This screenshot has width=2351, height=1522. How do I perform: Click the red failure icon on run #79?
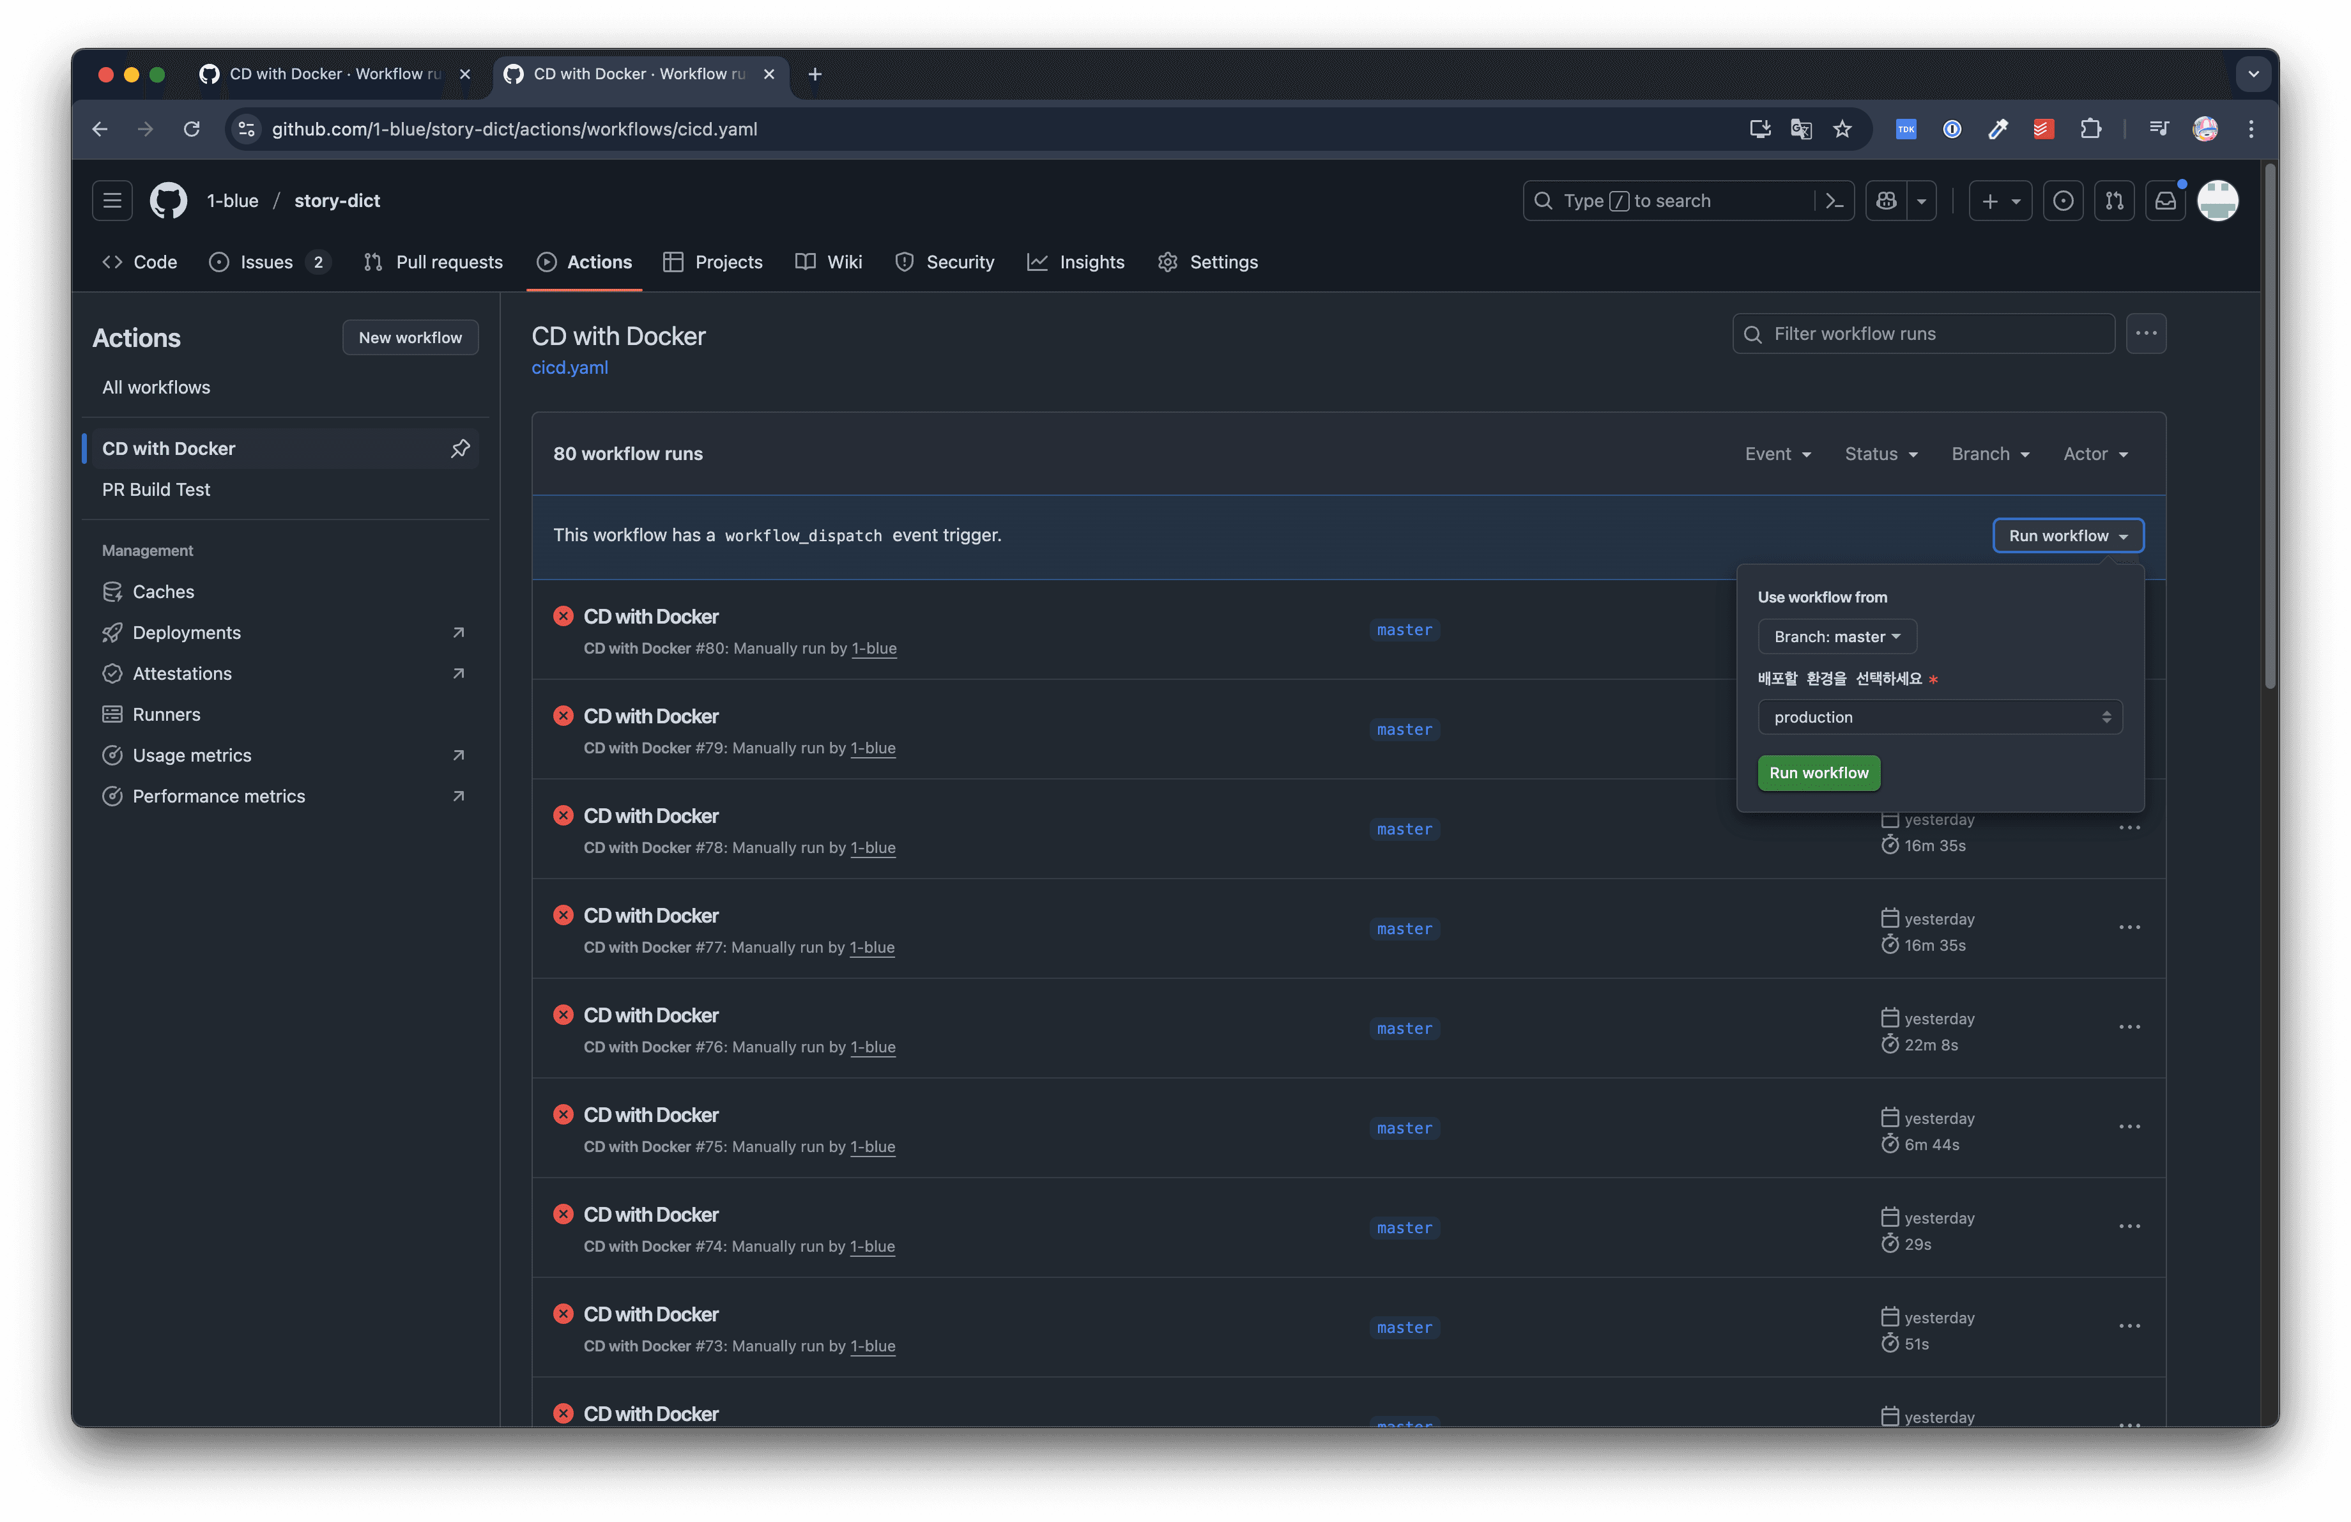[x=564, y=715]
